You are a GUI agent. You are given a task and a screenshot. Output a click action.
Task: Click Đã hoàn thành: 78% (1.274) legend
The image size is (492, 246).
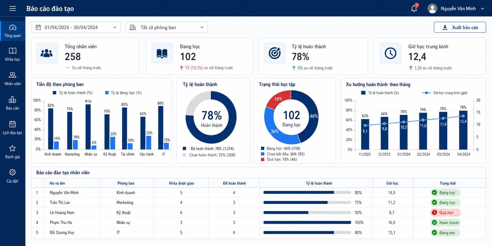coord(208,149)
